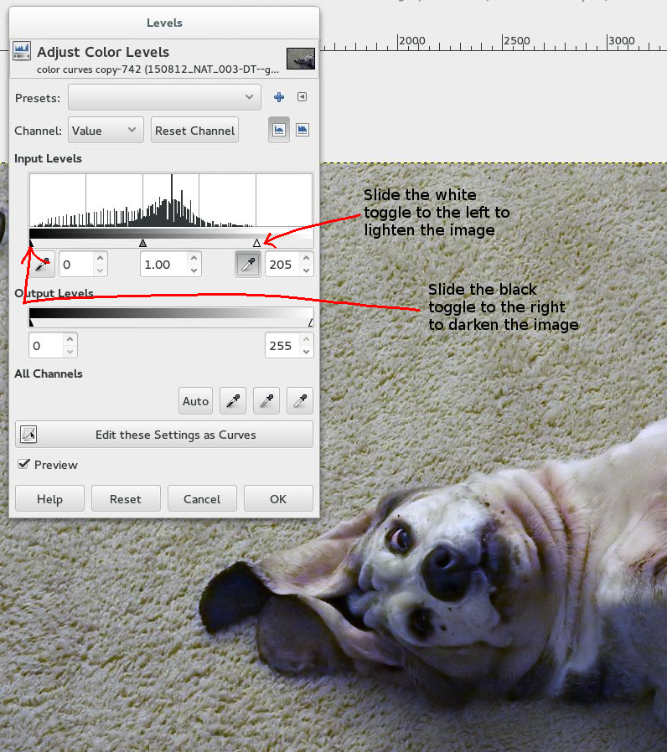Select All Channels gray point eyedropper
This screenshot has height=752, width=667.
click(x=266, y=401)
